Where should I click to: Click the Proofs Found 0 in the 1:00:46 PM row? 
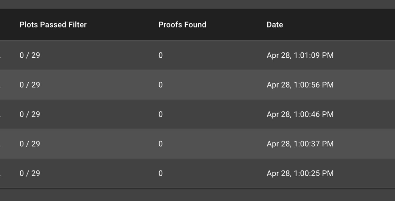[x=160, y=114]
